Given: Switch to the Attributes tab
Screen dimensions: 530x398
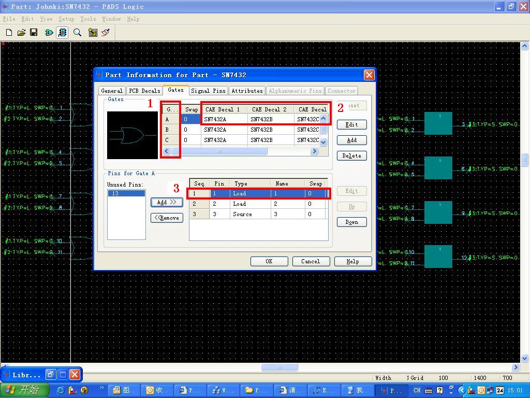Looking at the screenshot, I should click(247, 91).
